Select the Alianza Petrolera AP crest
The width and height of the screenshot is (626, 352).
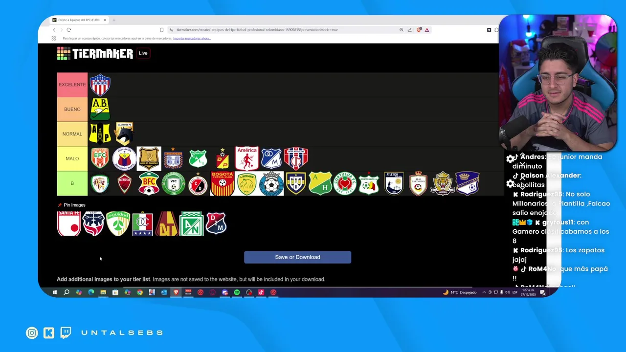(100, 133)
